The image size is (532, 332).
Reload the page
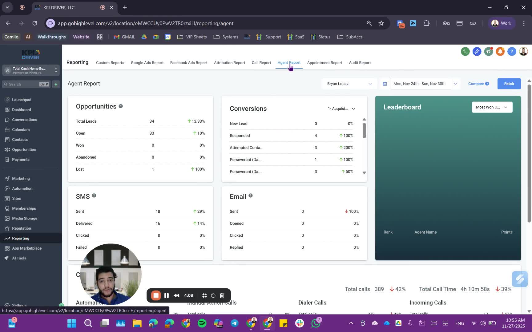[x=35, y=23]
